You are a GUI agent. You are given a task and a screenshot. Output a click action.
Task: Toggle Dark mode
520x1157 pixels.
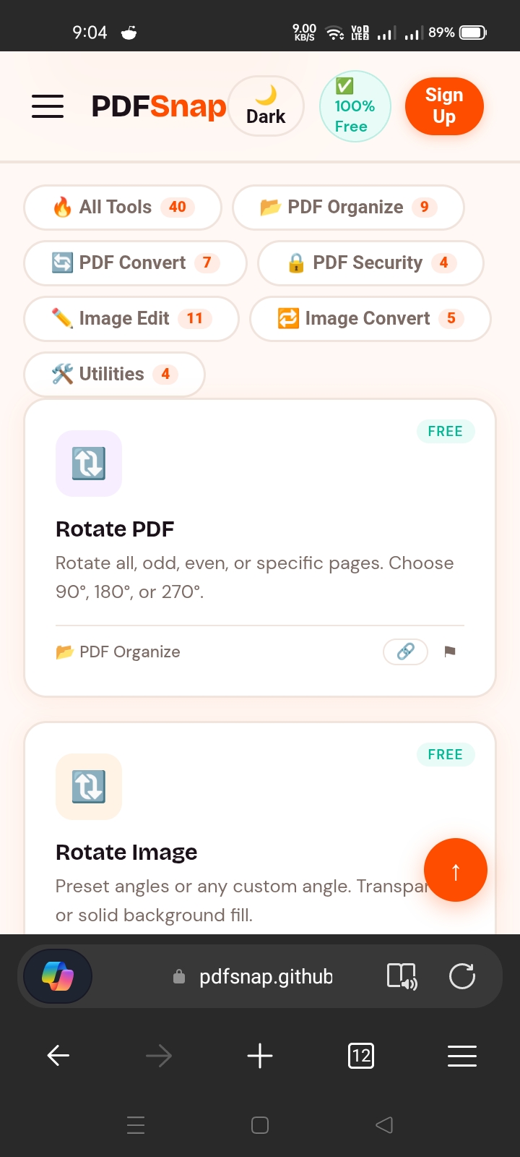[266, 106]
